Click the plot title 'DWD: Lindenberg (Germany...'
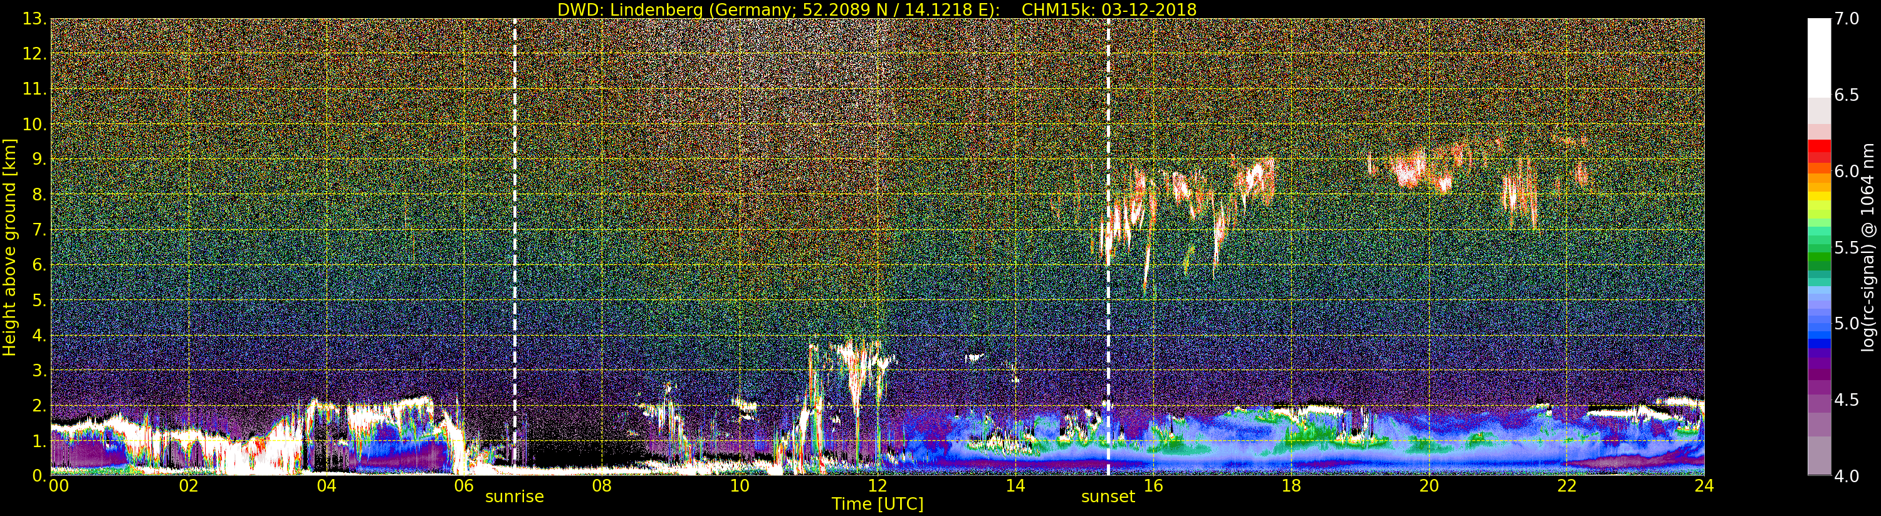Viewport: 1881px width, 516px height. (x=877, y=9)
